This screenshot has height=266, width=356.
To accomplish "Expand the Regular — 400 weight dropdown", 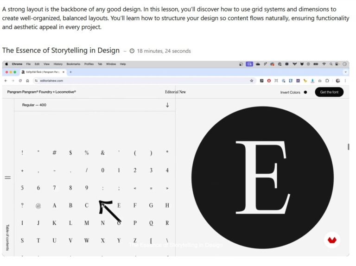I will [167, 105].
